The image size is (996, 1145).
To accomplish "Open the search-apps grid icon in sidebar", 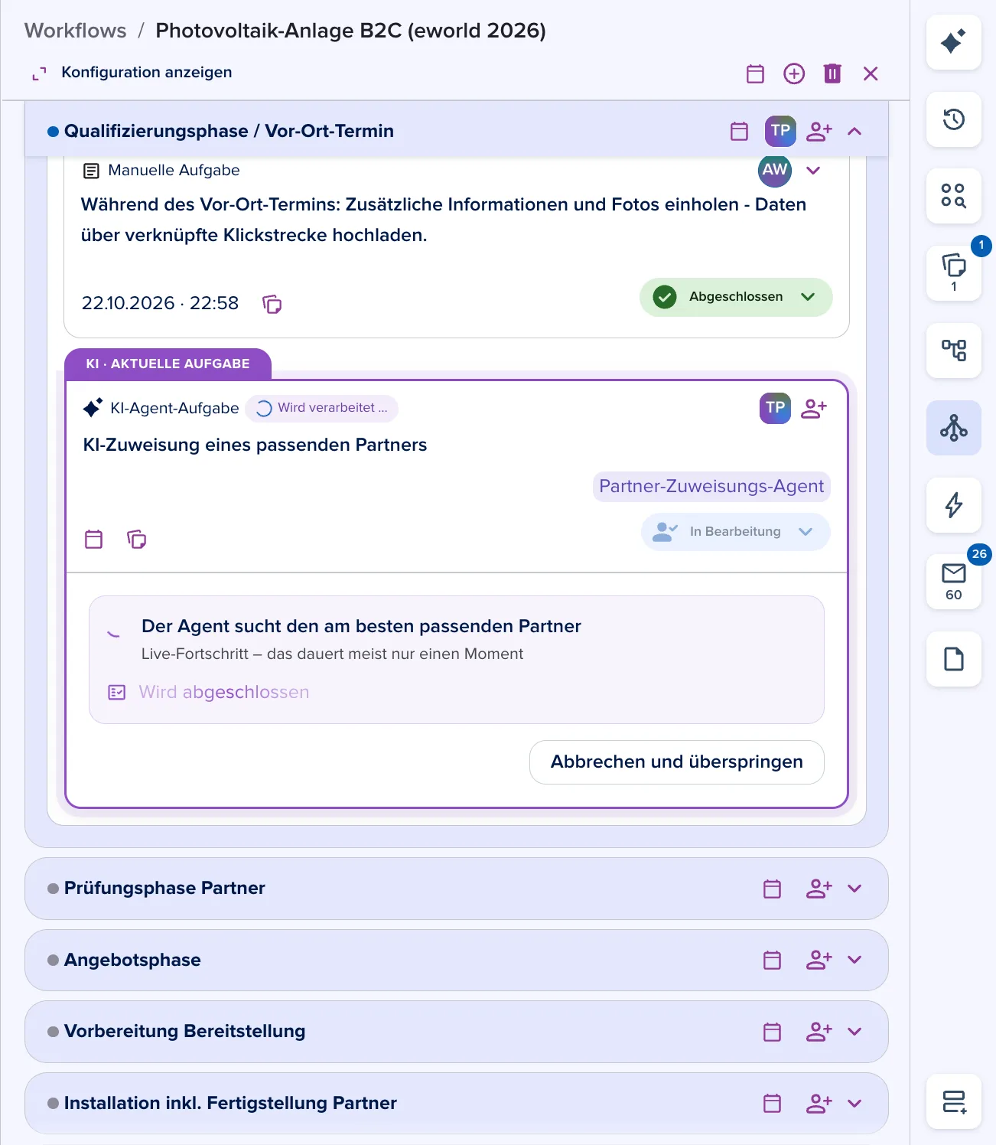I will (953, 196).
